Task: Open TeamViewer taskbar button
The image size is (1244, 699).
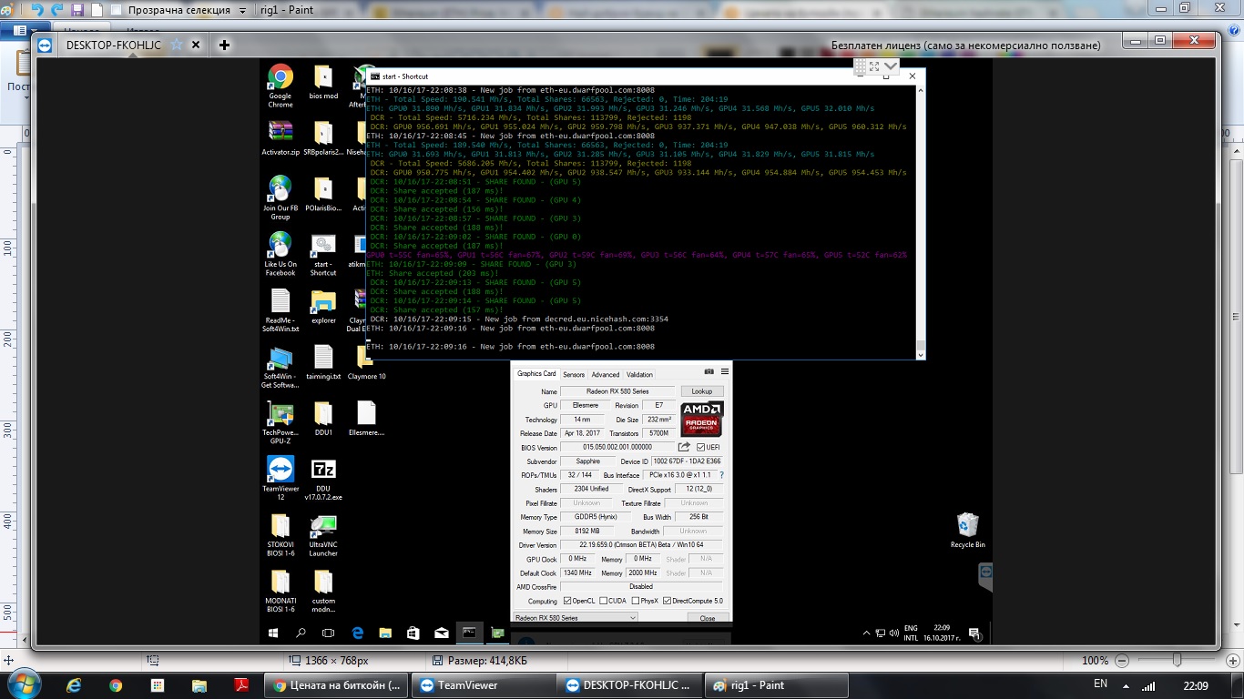Action: 484,685
